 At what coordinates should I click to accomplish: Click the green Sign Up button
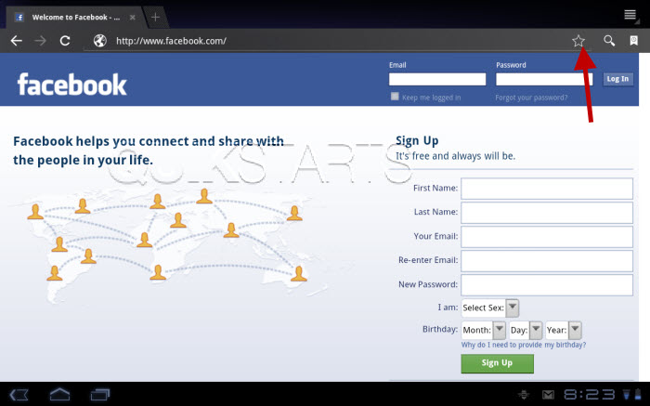click(497, 363)
